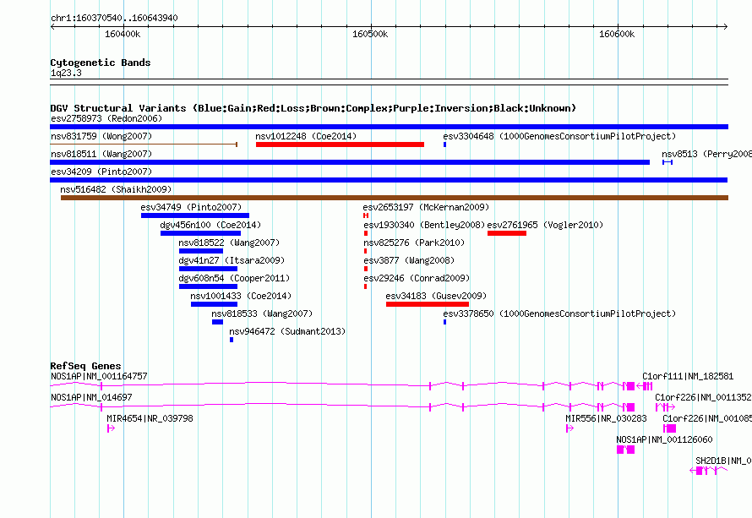752x518 pixels.
Task: Click the 160500k ruler label
Action: point(370,35)
